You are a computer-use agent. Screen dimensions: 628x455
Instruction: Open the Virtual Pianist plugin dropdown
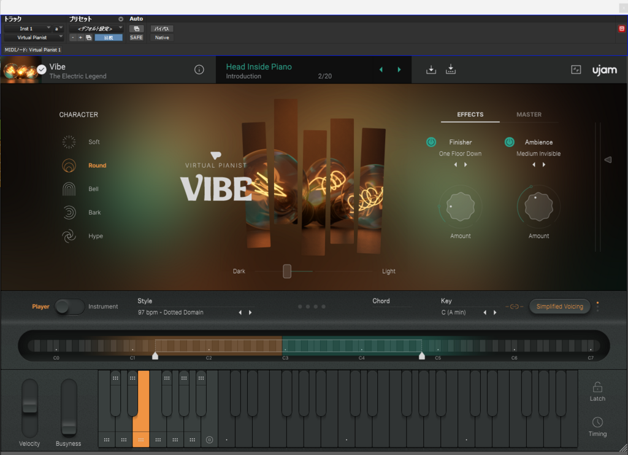(x=34, y=37)
